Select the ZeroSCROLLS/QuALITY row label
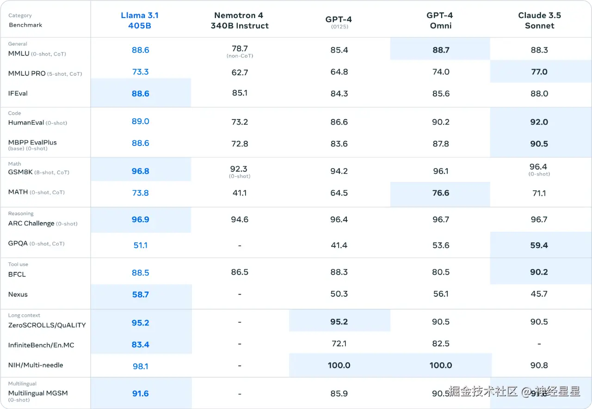Screen dimensions: 592x409 [x=47, y=325]
